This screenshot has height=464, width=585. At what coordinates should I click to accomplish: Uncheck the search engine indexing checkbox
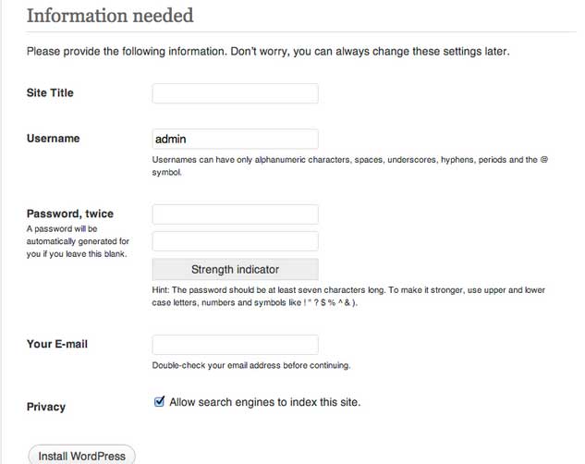coord(160,402)
